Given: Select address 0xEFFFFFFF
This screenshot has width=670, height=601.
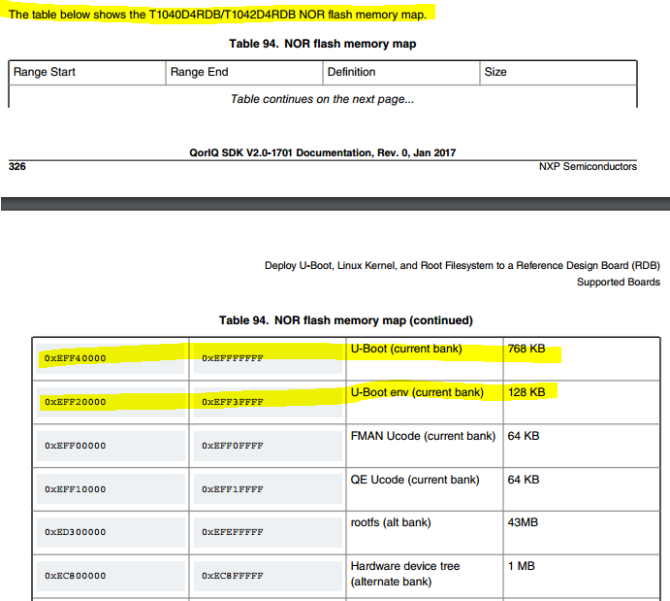Looking at the screenshot, I should [x=233, y=358].
